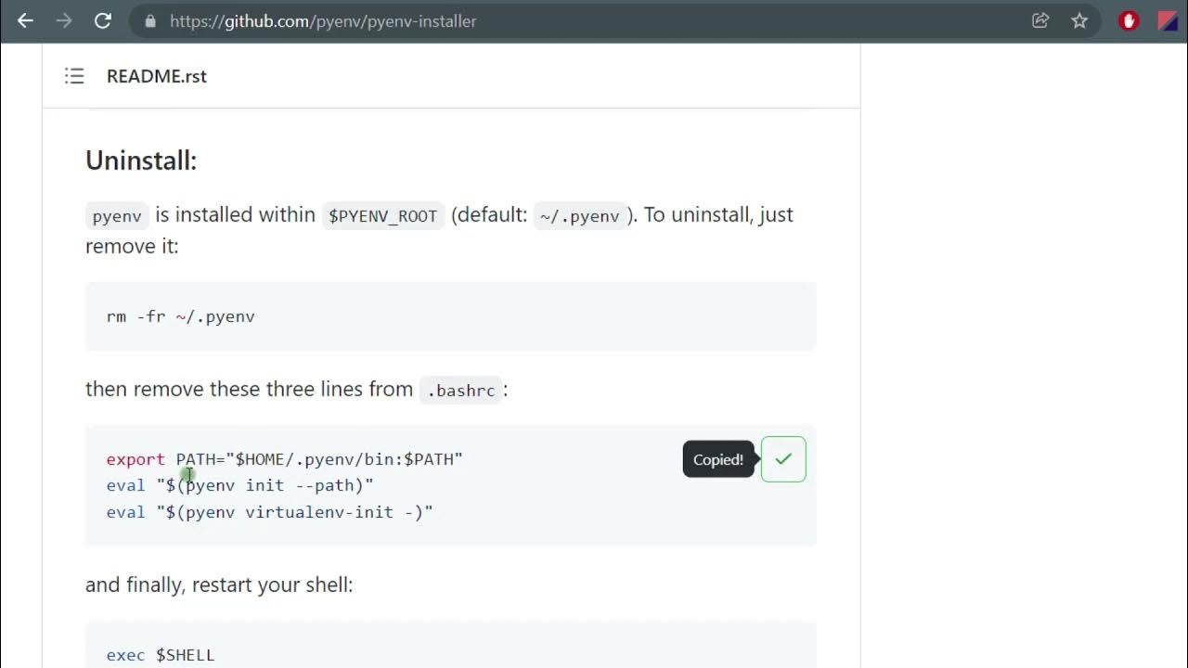Click the green checkmark copy button

click(783, 459)
